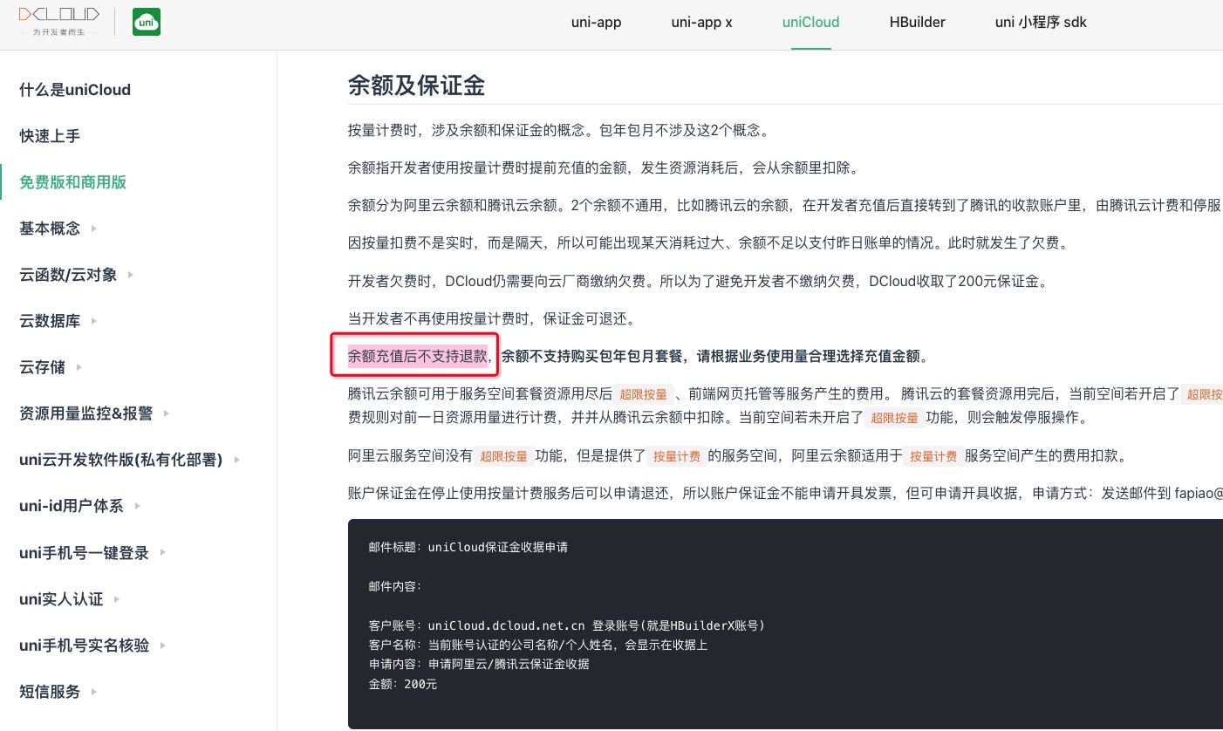
Task: Open the uni手机号实名核验 sidebar section
Action: (x=84, y=646)
